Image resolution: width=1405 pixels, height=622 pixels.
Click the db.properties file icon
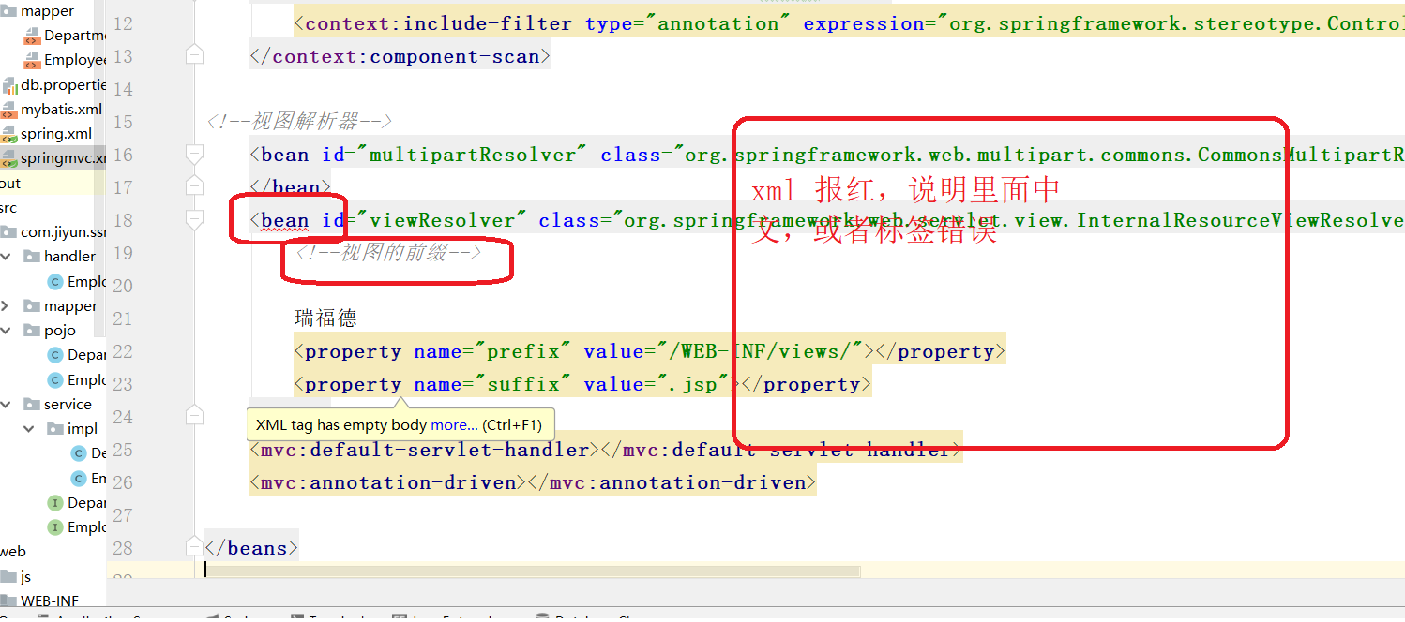(9, 85)
